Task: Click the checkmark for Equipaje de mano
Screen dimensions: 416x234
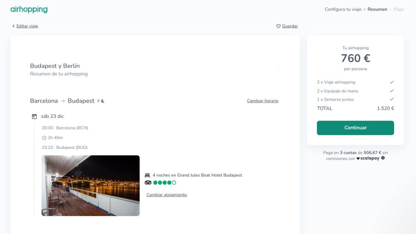Action: (392, 91)
